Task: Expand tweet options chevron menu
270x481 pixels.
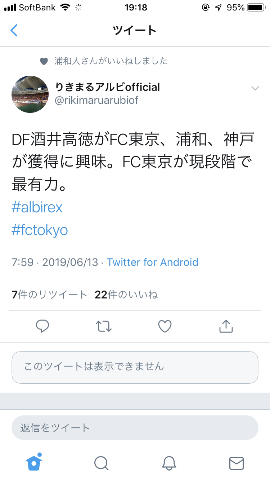Action: (x=255, y=88)
